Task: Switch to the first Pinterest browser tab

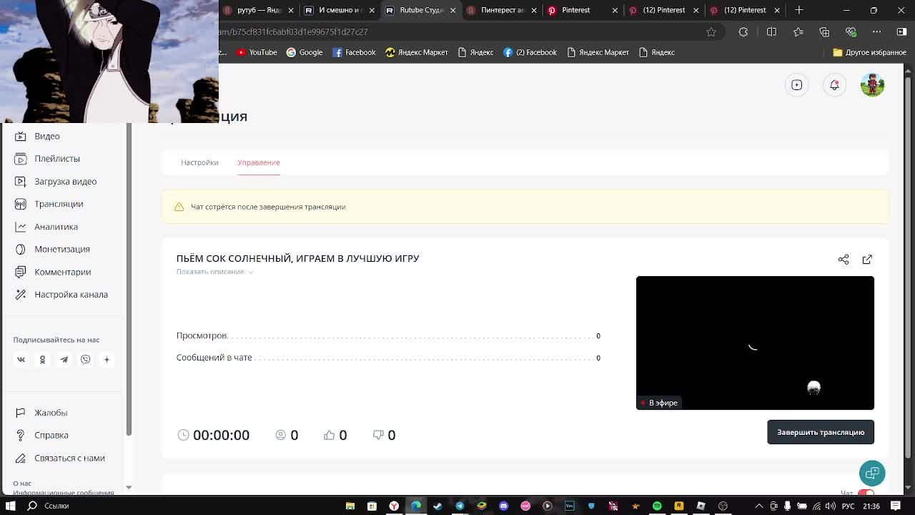Action: pyautogui.click(x=583, y=10)
